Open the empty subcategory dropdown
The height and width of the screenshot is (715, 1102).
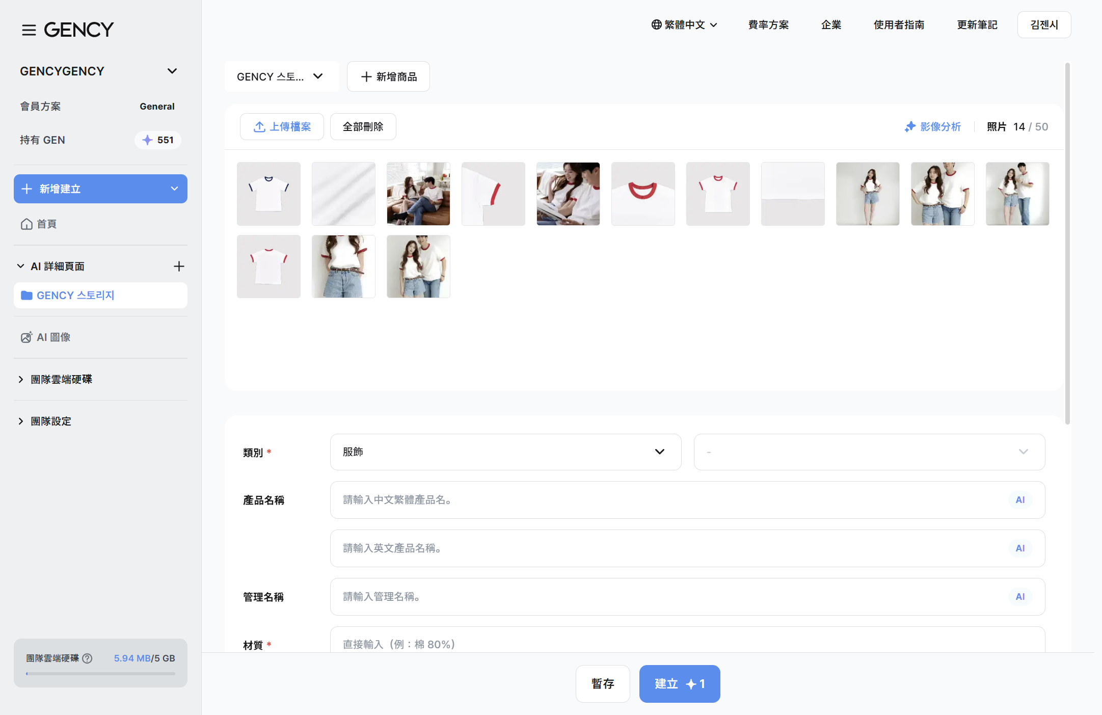tap(869, 452)
